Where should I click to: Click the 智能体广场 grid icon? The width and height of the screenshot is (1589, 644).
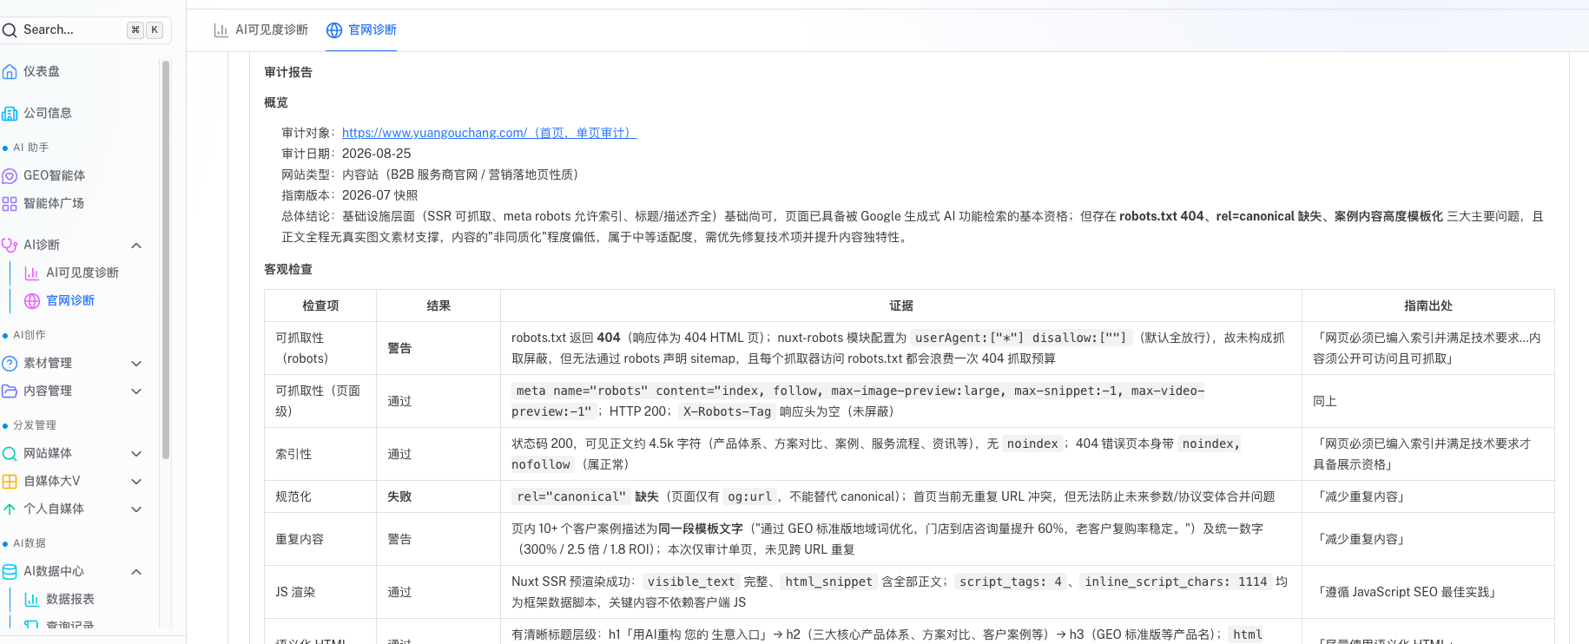(x=10, y=203)
